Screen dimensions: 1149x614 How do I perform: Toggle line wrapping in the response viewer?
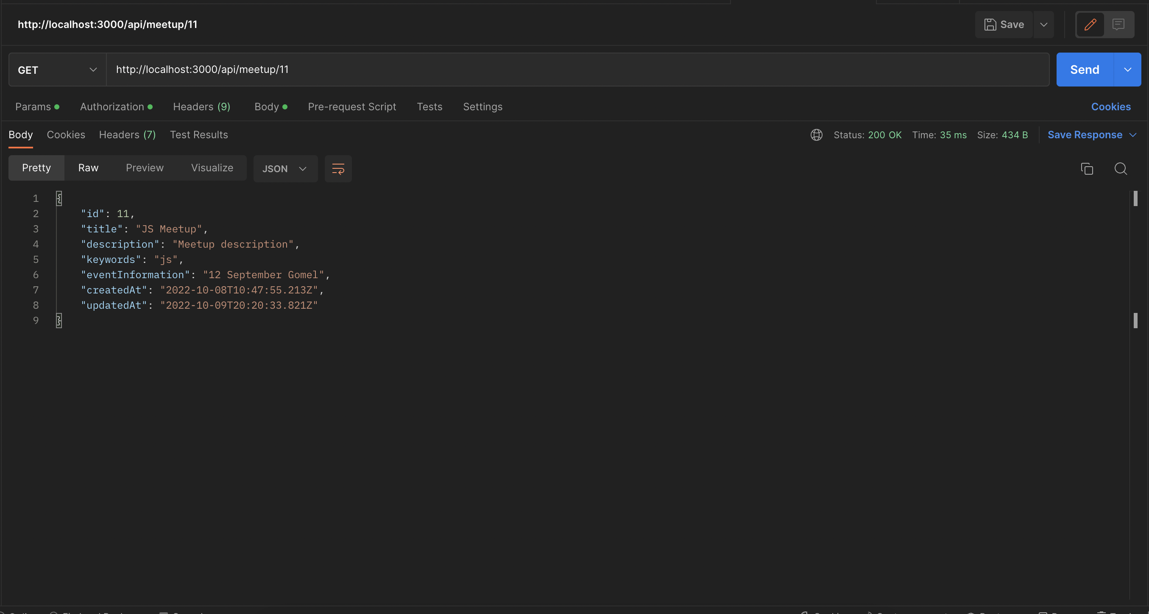(337, 169)
